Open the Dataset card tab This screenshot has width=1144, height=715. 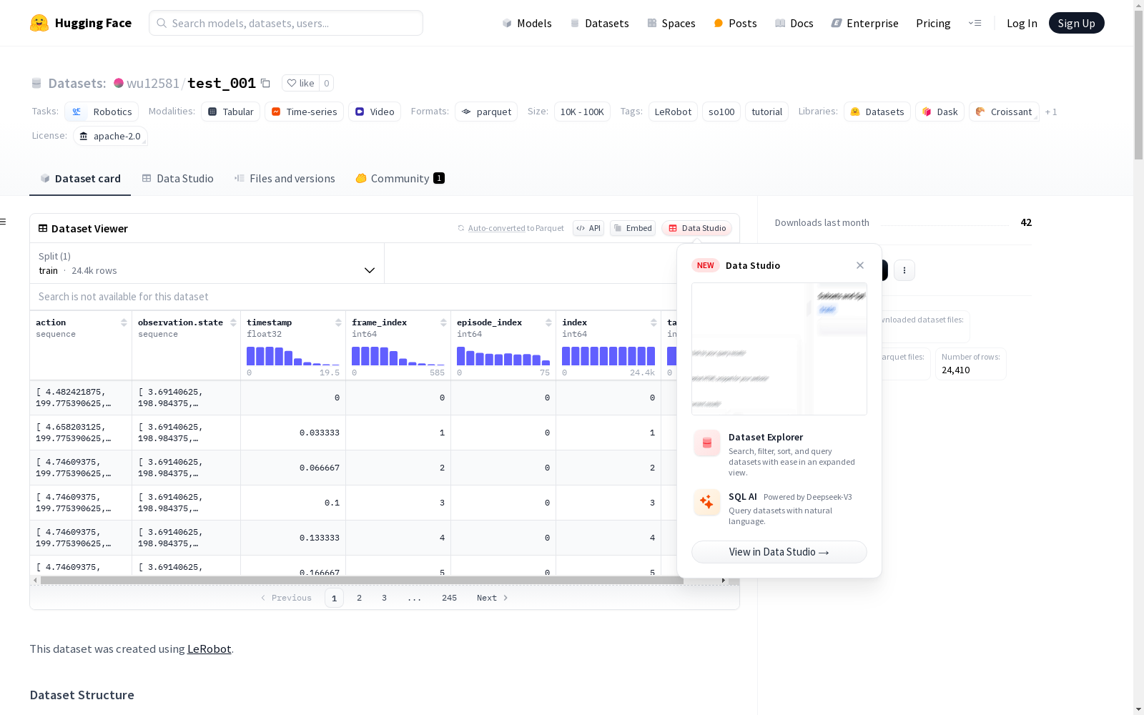click(x=80, y=179)
